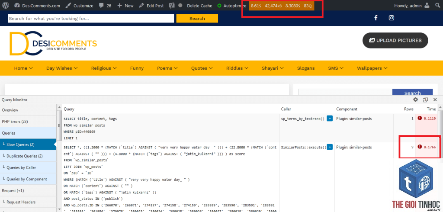Select Request (+1) panel

pyautogui.click(x=28, y=190)
